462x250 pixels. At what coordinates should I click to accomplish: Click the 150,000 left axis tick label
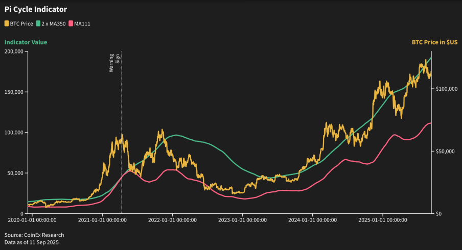click(14, 92)
